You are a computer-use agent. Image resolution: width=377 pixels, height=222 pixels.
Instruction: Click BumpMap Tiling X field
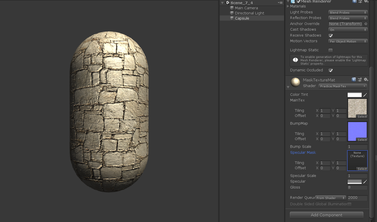(x=325, y=134)
